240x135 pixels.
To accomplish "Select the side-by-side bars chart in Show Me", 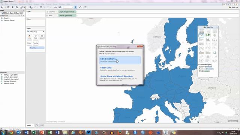I will tap(214, 40).
